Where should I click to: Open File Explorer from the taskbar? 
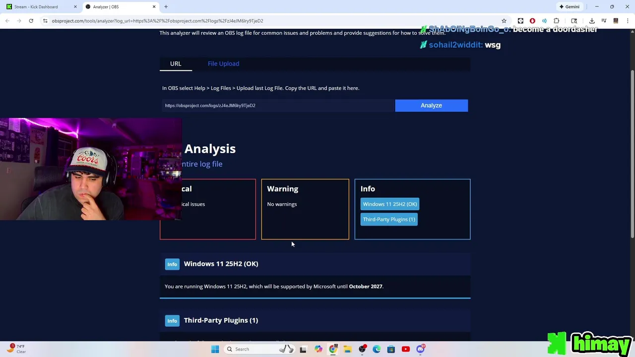click(347, 349)
